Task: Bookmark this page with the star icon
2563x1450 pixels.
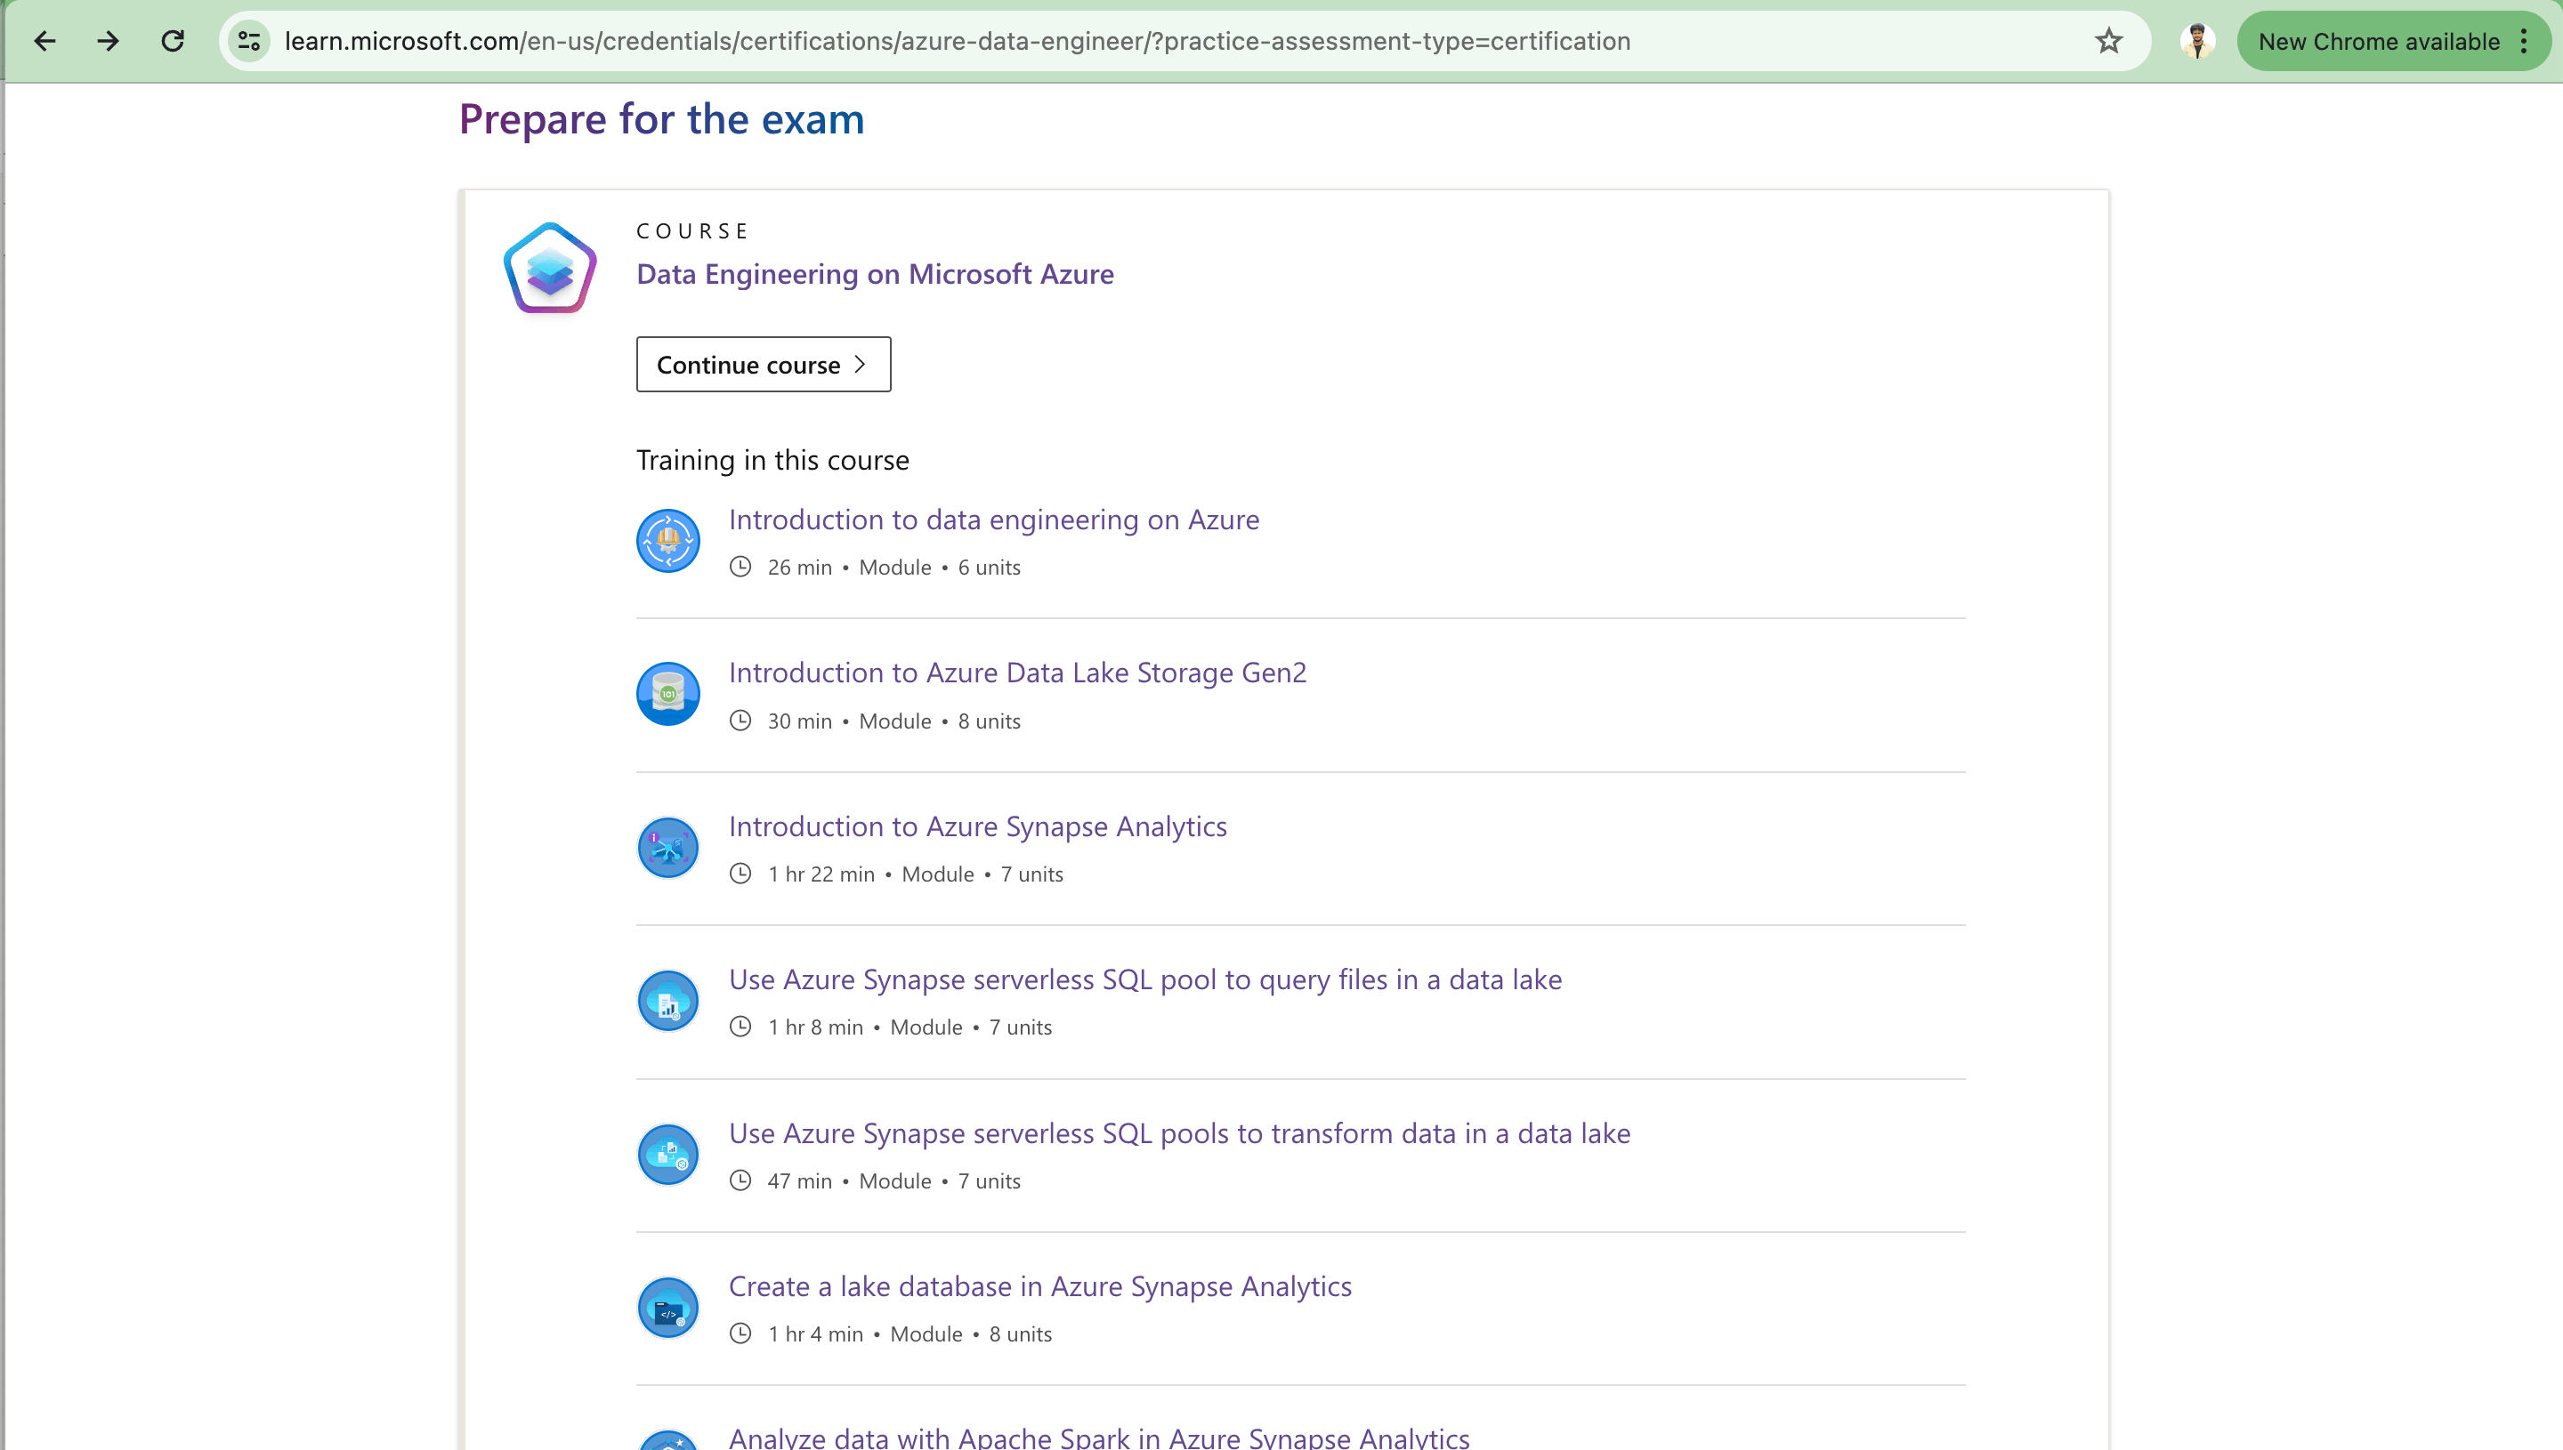Action: pos(2107,41)
